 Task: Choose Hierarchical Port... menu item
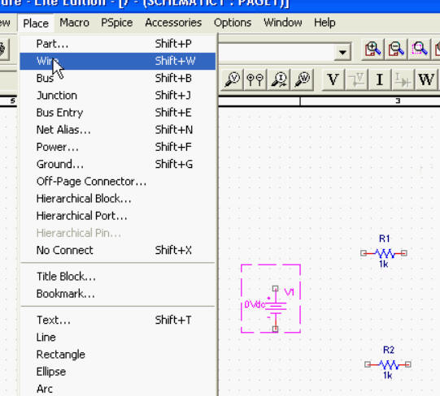pyautogui.click(x=118, y=216)
